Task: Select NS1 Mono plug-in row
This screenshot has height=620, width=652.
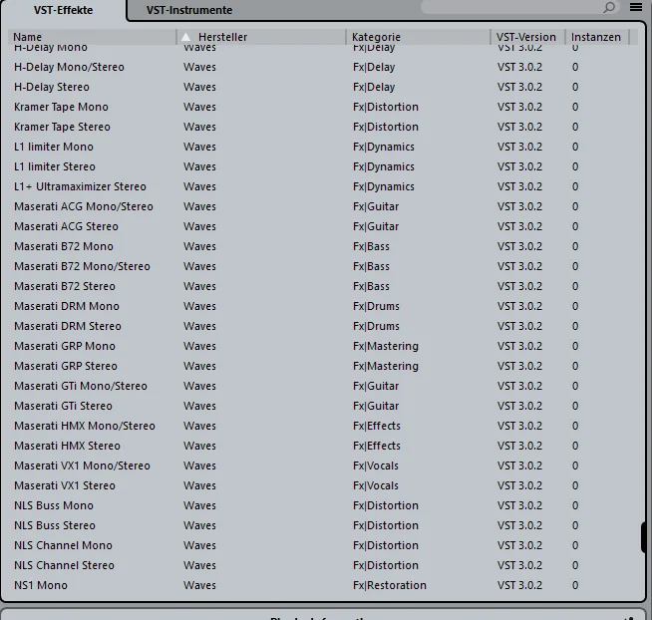Action: [x=323, y=586]
